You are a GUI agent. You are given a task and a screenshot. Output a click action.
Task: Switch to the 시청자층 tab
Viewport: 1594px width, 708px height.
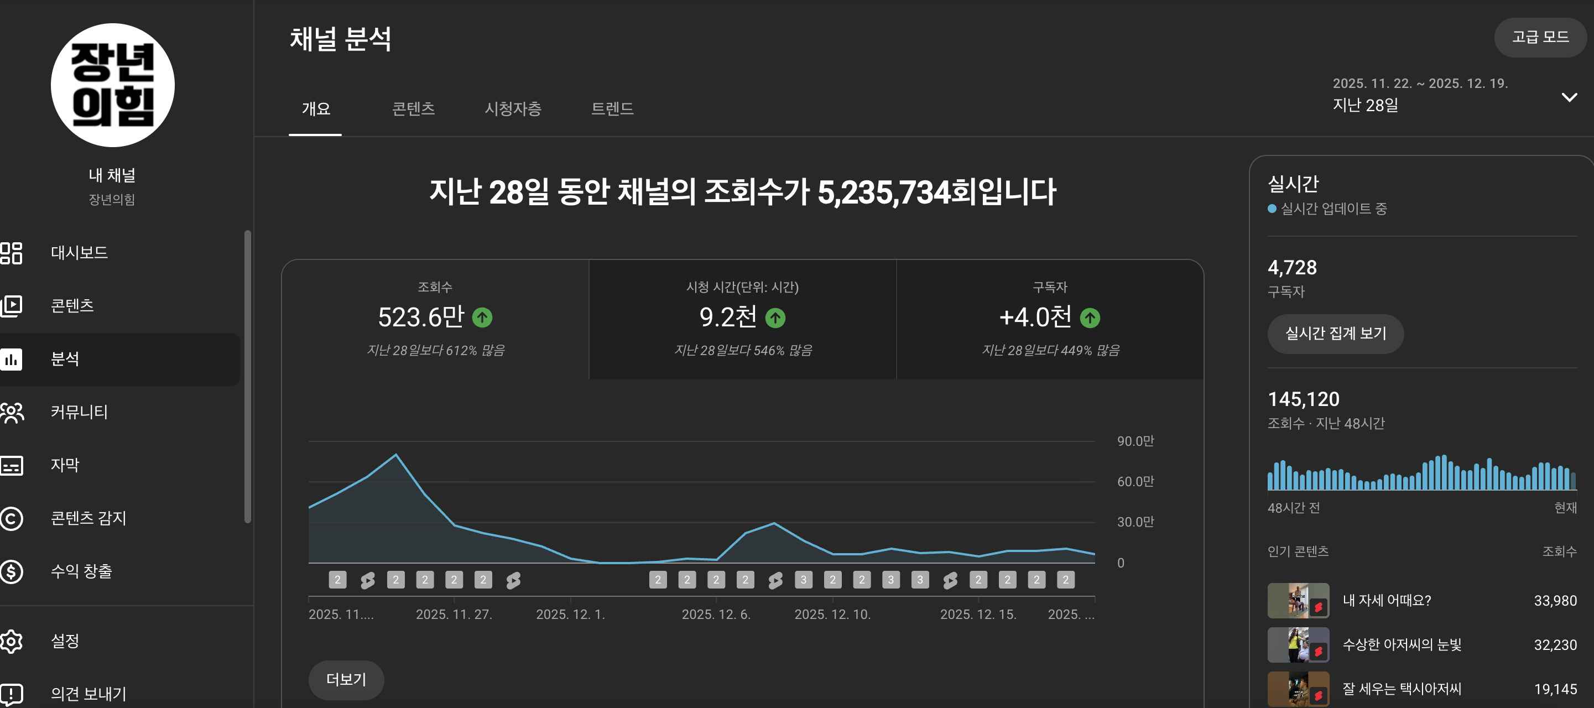coord(512,109)
